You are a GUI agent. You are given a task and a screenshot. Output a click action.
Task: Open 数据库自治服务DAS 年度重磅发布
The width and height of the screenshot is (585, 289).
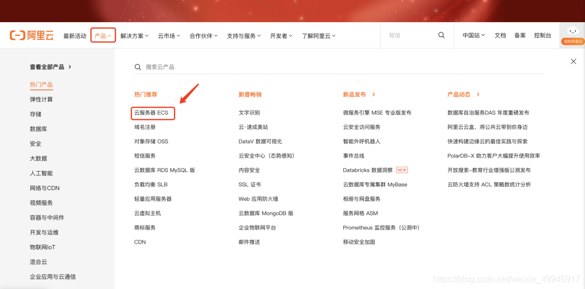point(489,113)
